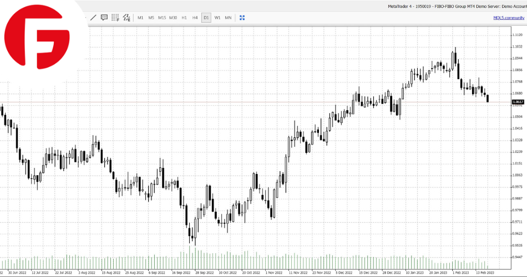
Task: Choose the Fibonacci retracement tool
Action: [115, 18]
